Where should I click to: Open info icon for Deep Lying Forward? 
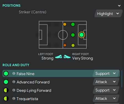coord(14,90)
